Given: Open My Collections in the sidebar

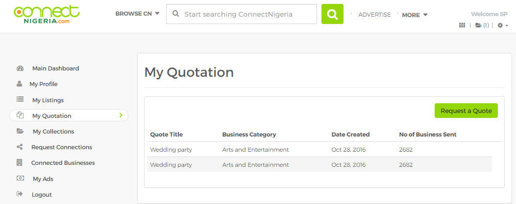Looking at the screenshot, I should pos(53,132).
